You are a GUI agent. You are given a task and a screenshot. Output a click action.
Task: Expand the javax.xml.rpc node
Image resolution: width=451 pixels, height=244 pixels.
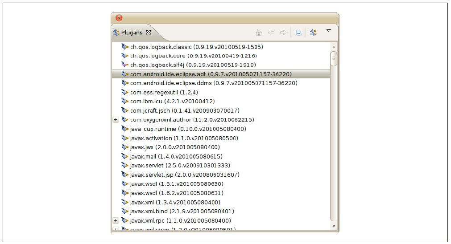pyautogui.click(x=116, y=221)
